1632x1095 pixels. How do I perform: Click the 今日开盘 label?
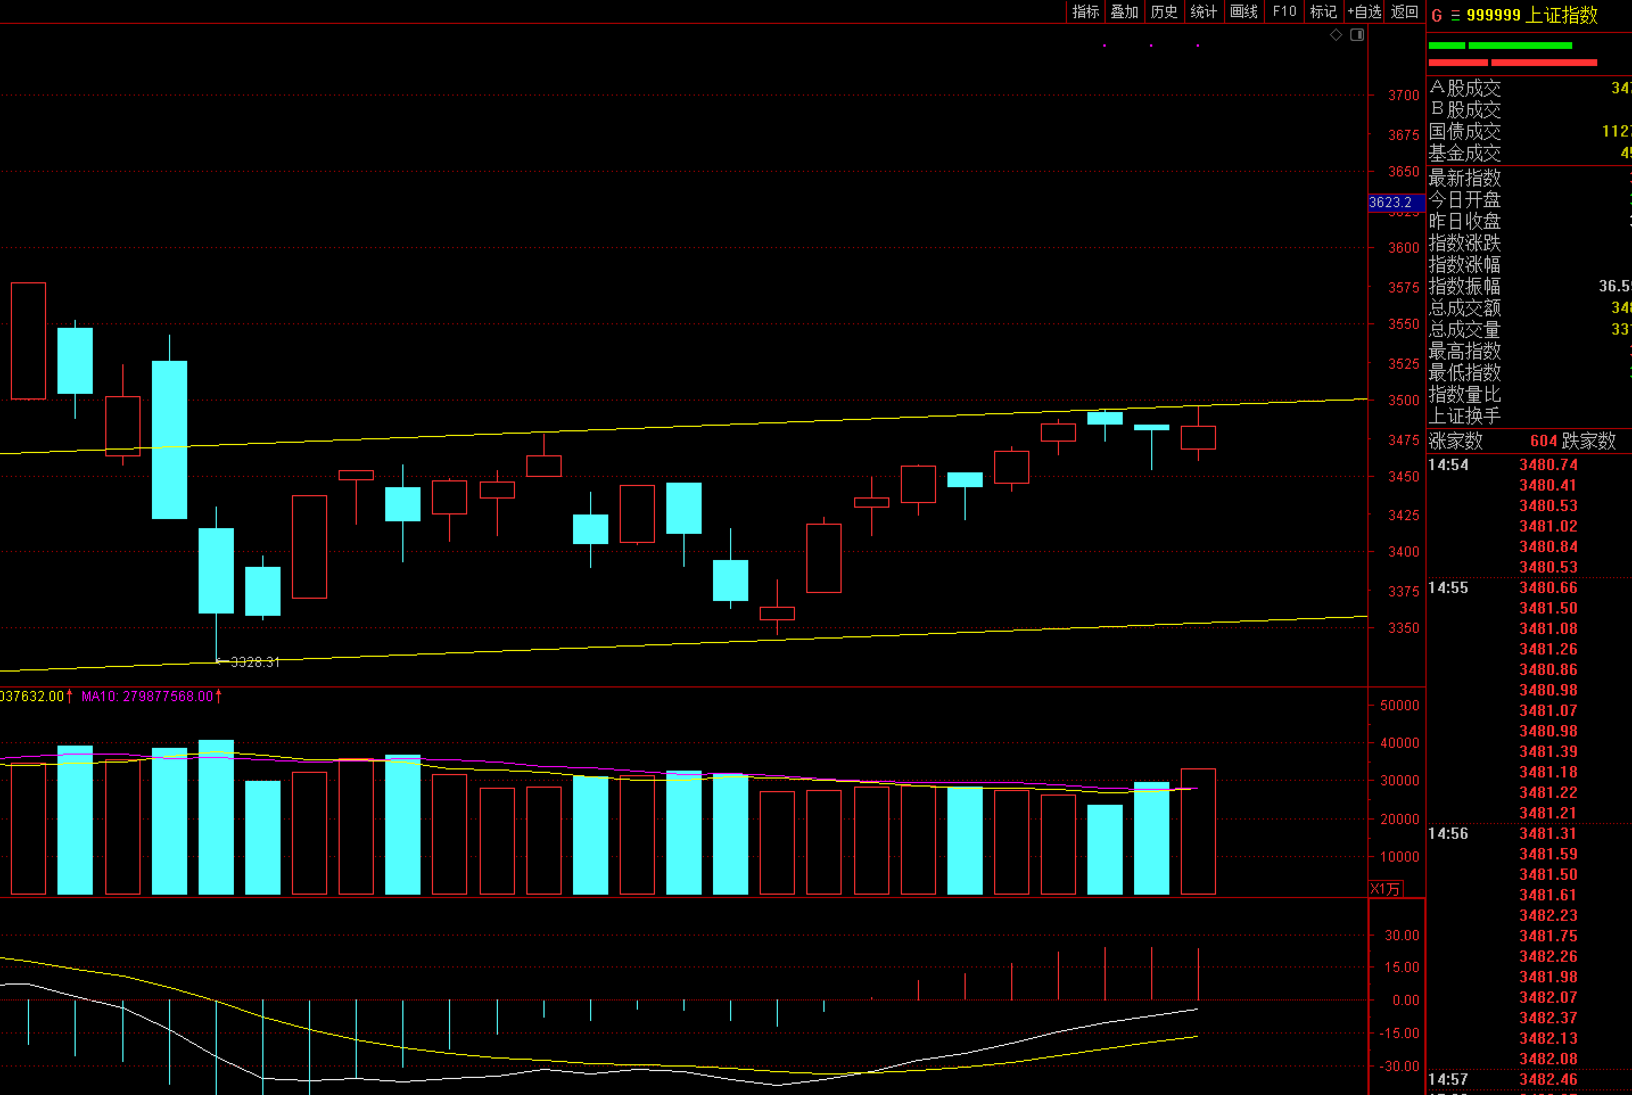click(x=1465, y=200)
